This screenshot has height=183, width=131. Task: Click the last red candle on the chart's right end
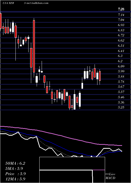click(100, 76)
